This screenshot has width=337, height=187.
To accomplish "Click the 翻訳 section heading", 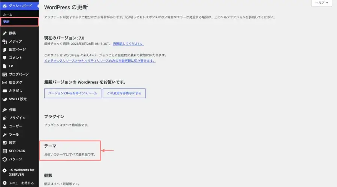I will 48,175.
